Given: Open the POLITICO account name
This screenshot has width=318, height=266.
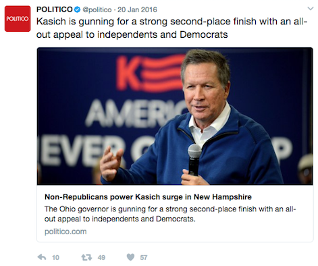Looking at the screenshot, I should pos(55,9).
